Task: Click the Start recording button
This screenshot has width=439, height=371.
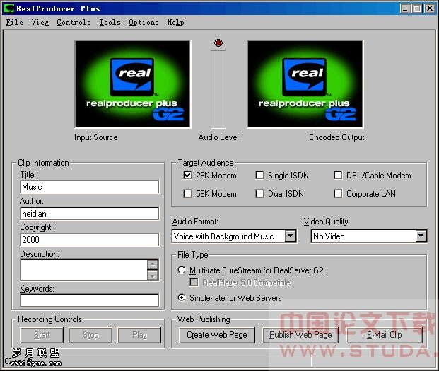Action: click(x=42, y=335)
